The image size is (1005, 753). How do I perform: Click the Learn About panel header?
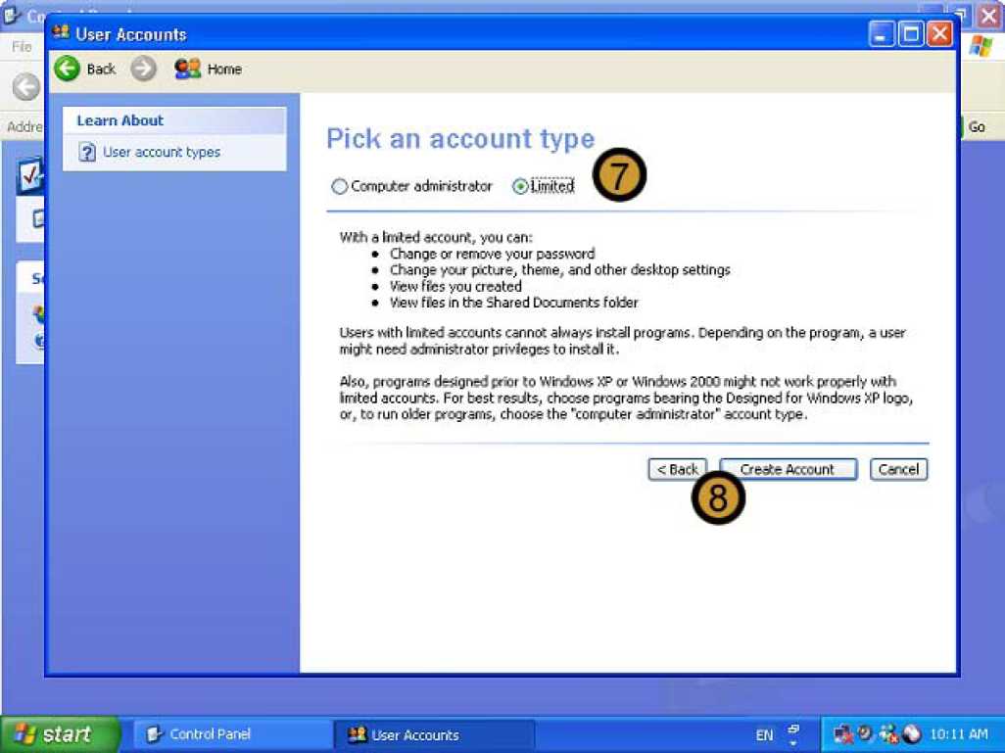(x=174, y=120)
